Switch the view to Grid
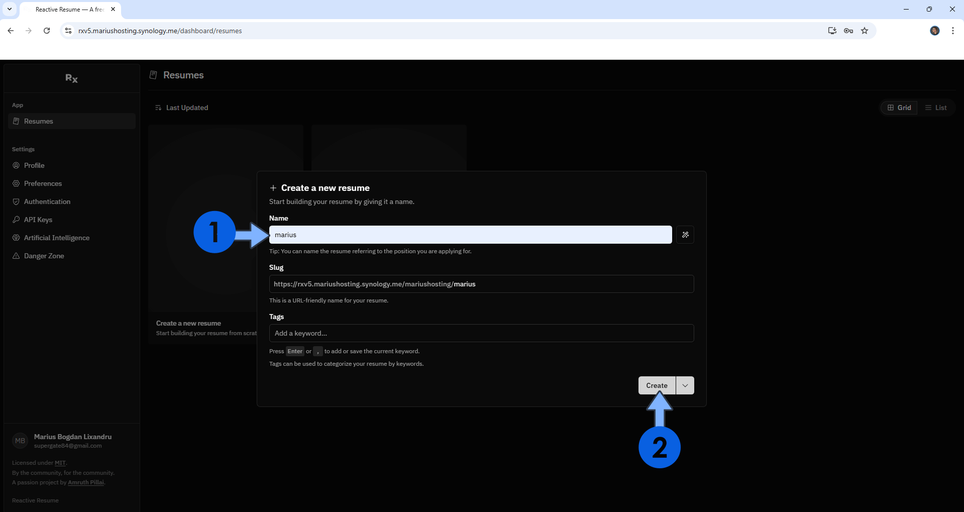The height and width of the screenshot is (512, 964). (899, 108)
